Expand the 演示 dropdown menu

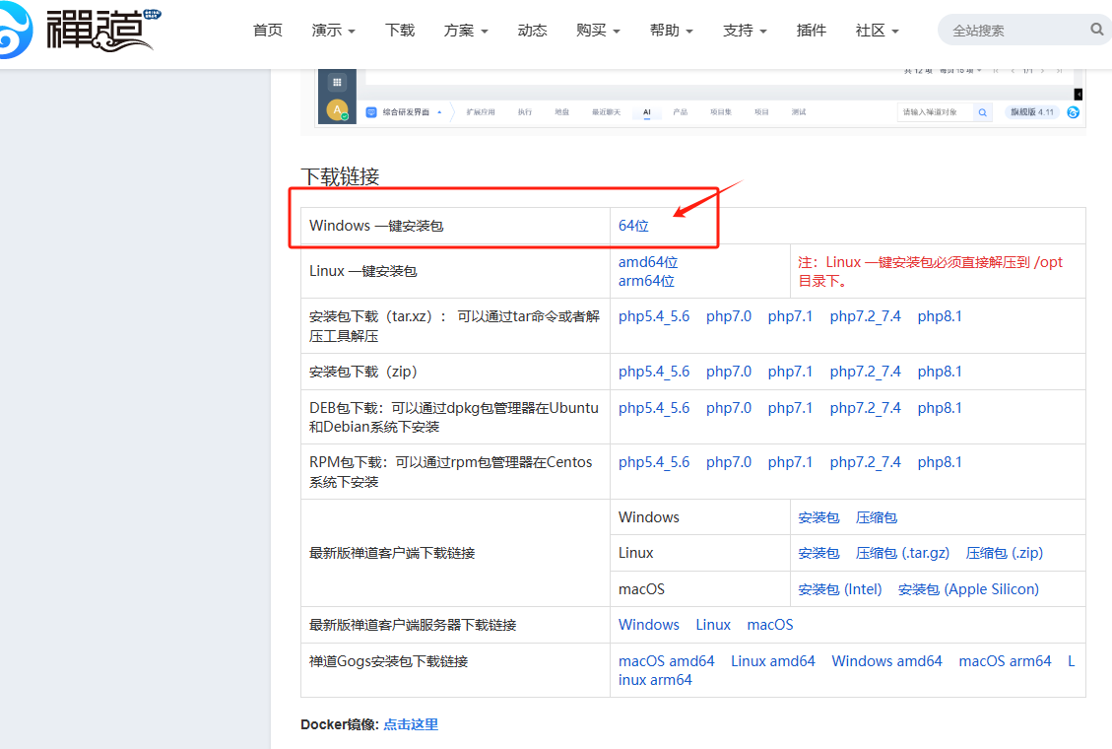coord(333,30)
